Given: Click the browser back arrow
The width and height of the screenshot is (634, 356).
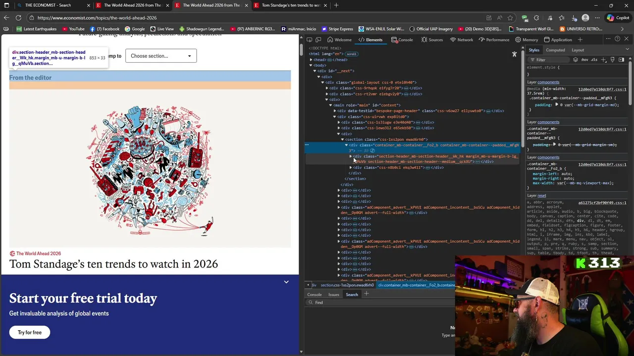Looking at the screenshot, I should pyautogui.click(x=6, y=18).
